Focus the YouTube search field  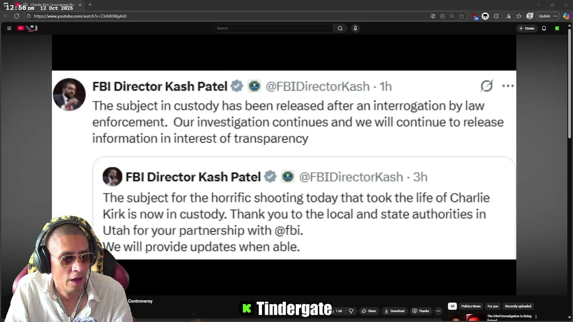[273, 28]
